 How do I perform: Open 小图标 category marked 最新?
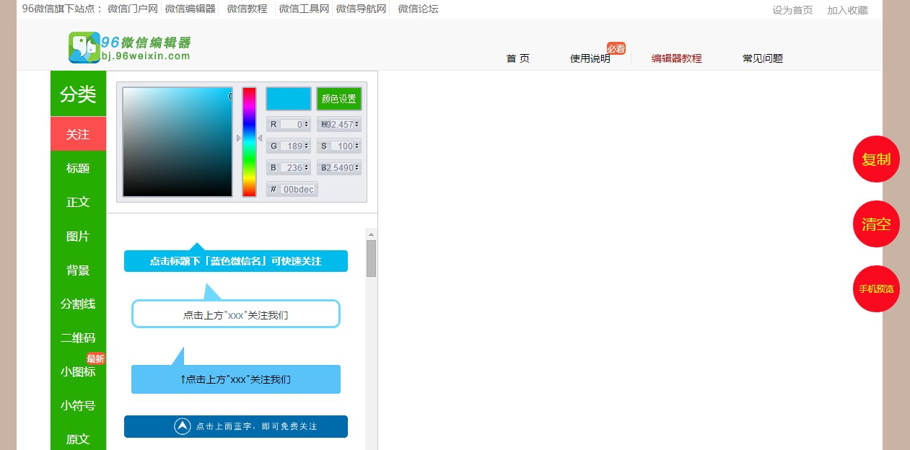[x=78, y=371]
